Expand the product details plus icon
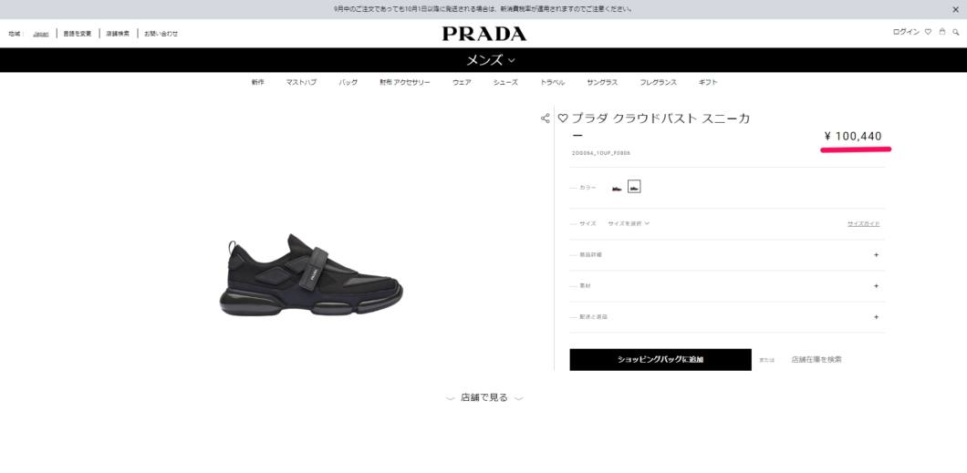 (877, 254)
